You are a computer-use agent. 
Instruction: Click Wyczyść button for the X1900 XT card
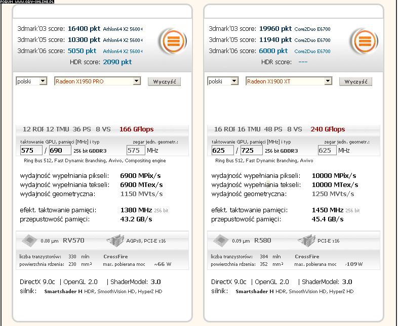pos(355,81)
